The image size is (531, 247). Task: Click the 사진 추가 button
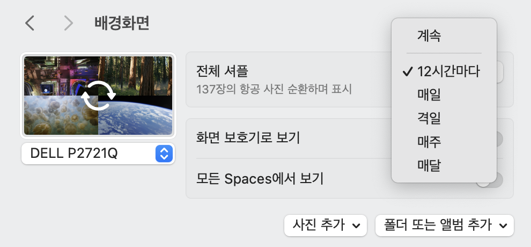click(x=320, y=226)
